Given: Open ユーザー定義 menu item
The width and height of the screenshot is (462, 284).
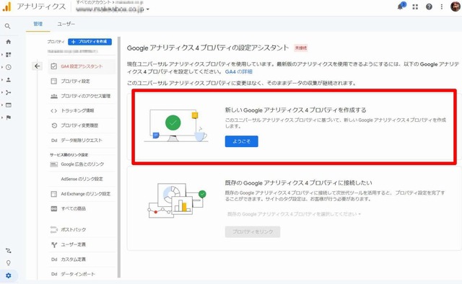Looking at the screenshot, I should tap(82, 244).
